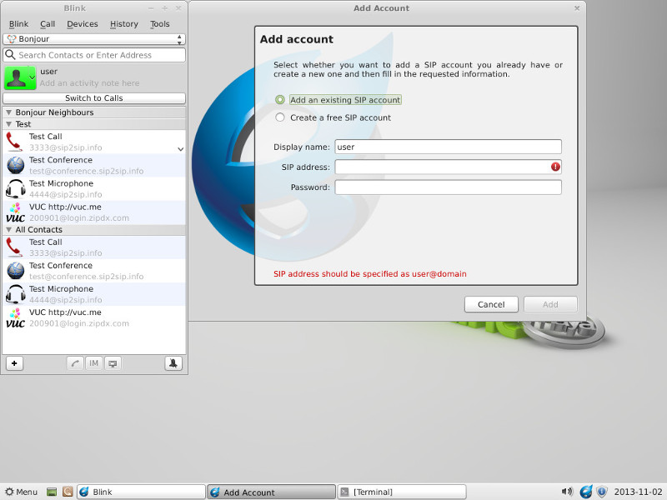
Task: Click the Test Microphone headset icon under All Contacts
Action: 16,294
